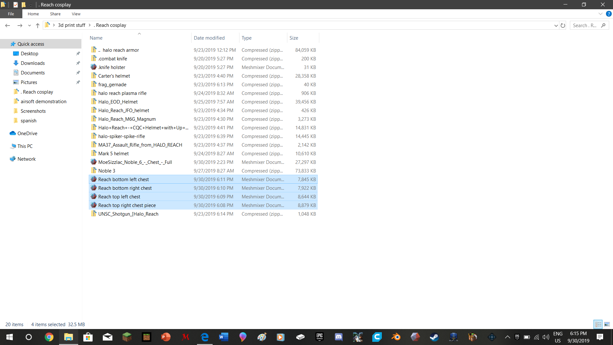
Task: Click the 3d print stuff breadcrumb
Action: tap(72, 25)
